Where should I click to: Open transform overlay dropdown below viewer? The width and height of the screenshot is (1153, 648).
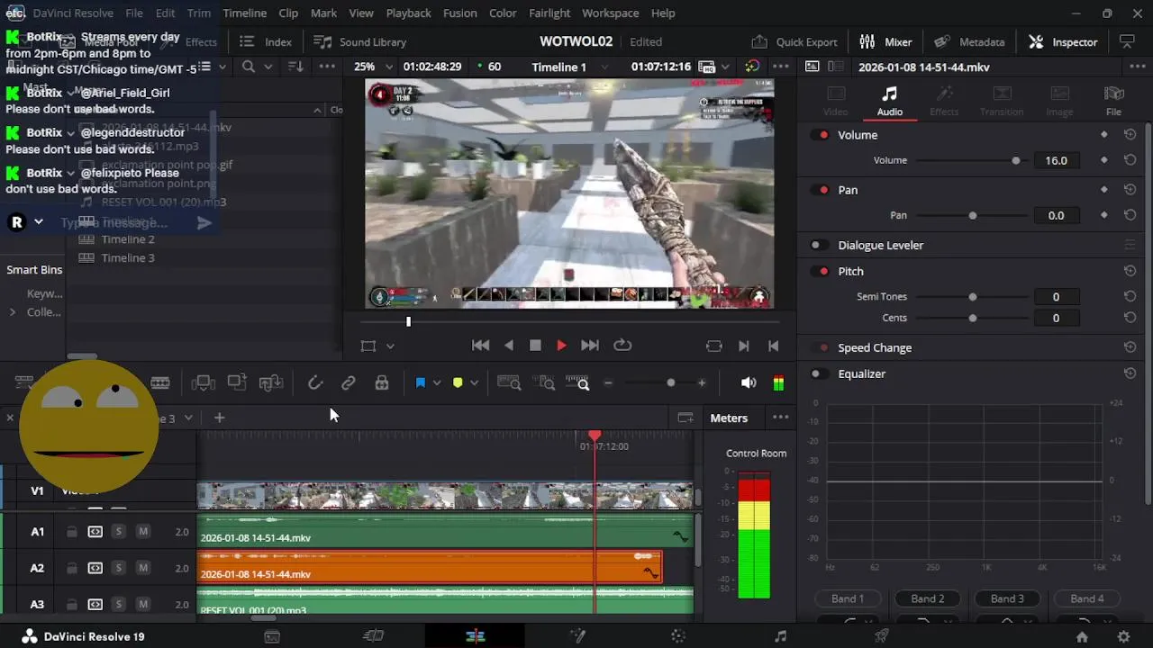point(390,346)
